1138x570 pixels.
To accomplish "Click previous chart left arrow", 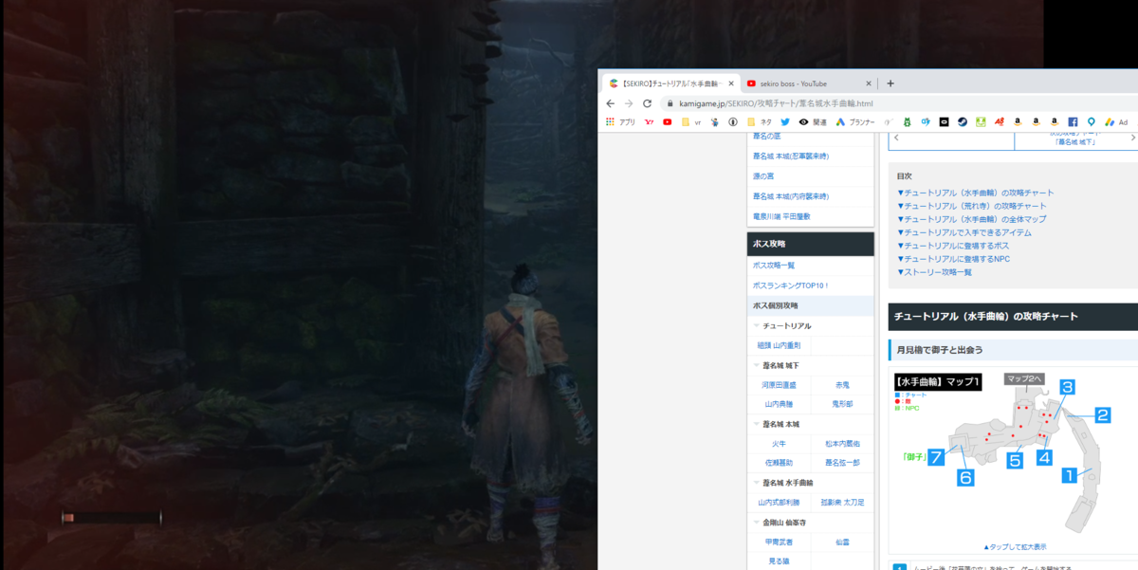I will 896,138.
